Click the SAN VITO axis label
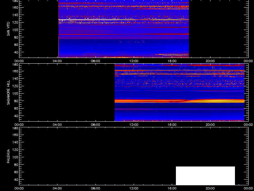This screenshot has width=254, height=191. tap(8, 29)
